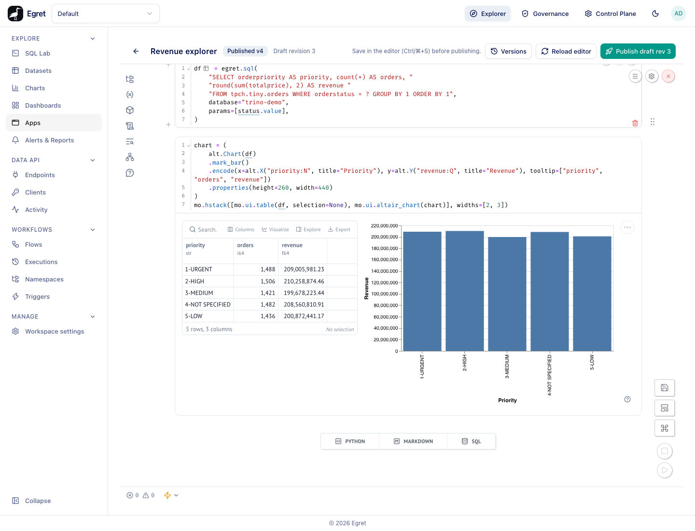The width and height of the screenshot is (695, 531).
Task: Toggle app layout view icon
Action: (x=665, y=408)
